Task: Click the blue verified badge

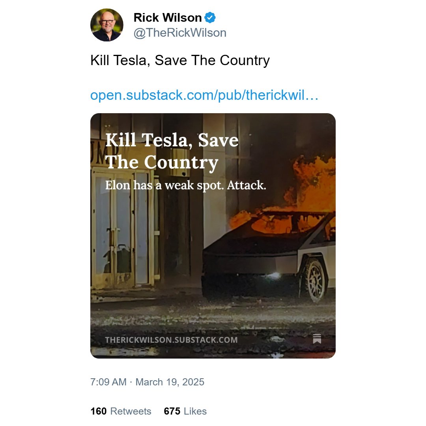Action: click(x=210, y=18)
